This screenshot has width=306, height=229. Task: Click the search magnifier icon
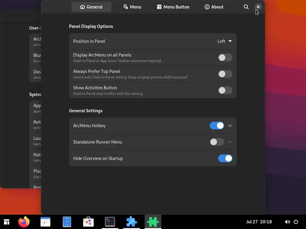(x=246, y=7)
